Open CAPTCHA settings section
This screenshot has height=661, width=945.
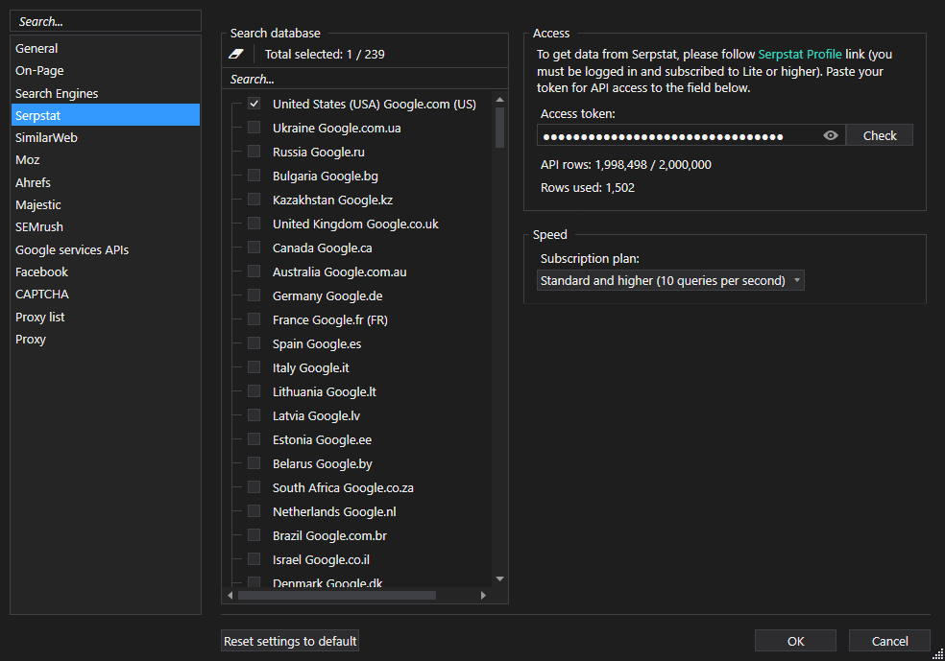(106, 295)
